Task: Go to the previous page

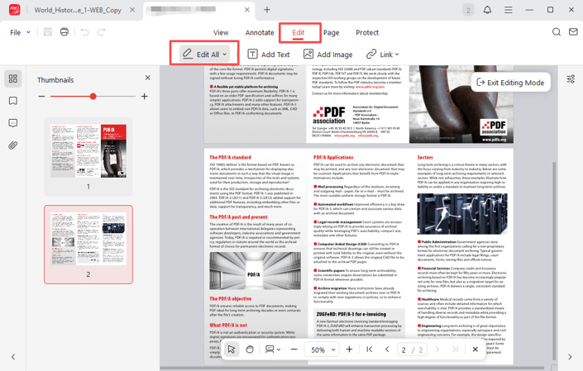Action: [387, 350]
